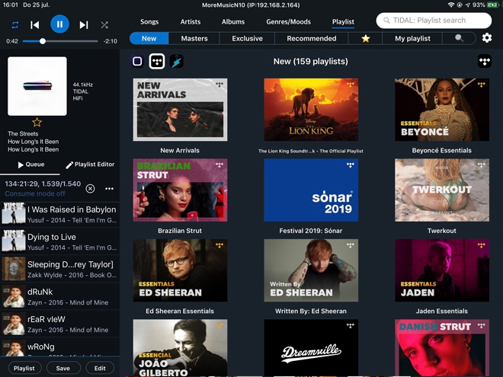The width and height of the screenshot is (503, 377).
Task: Select the Exclusive filter segment
Action: pos(247,39)
